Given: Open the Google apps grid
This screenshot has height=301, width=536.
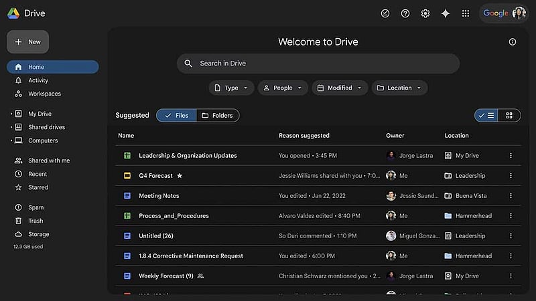Looking at the screenshot, I should [x=466, y=13].
